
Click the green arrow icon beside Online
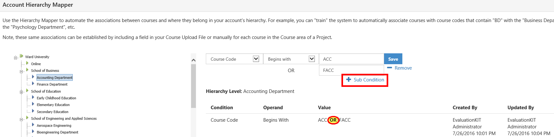(27, 63)
